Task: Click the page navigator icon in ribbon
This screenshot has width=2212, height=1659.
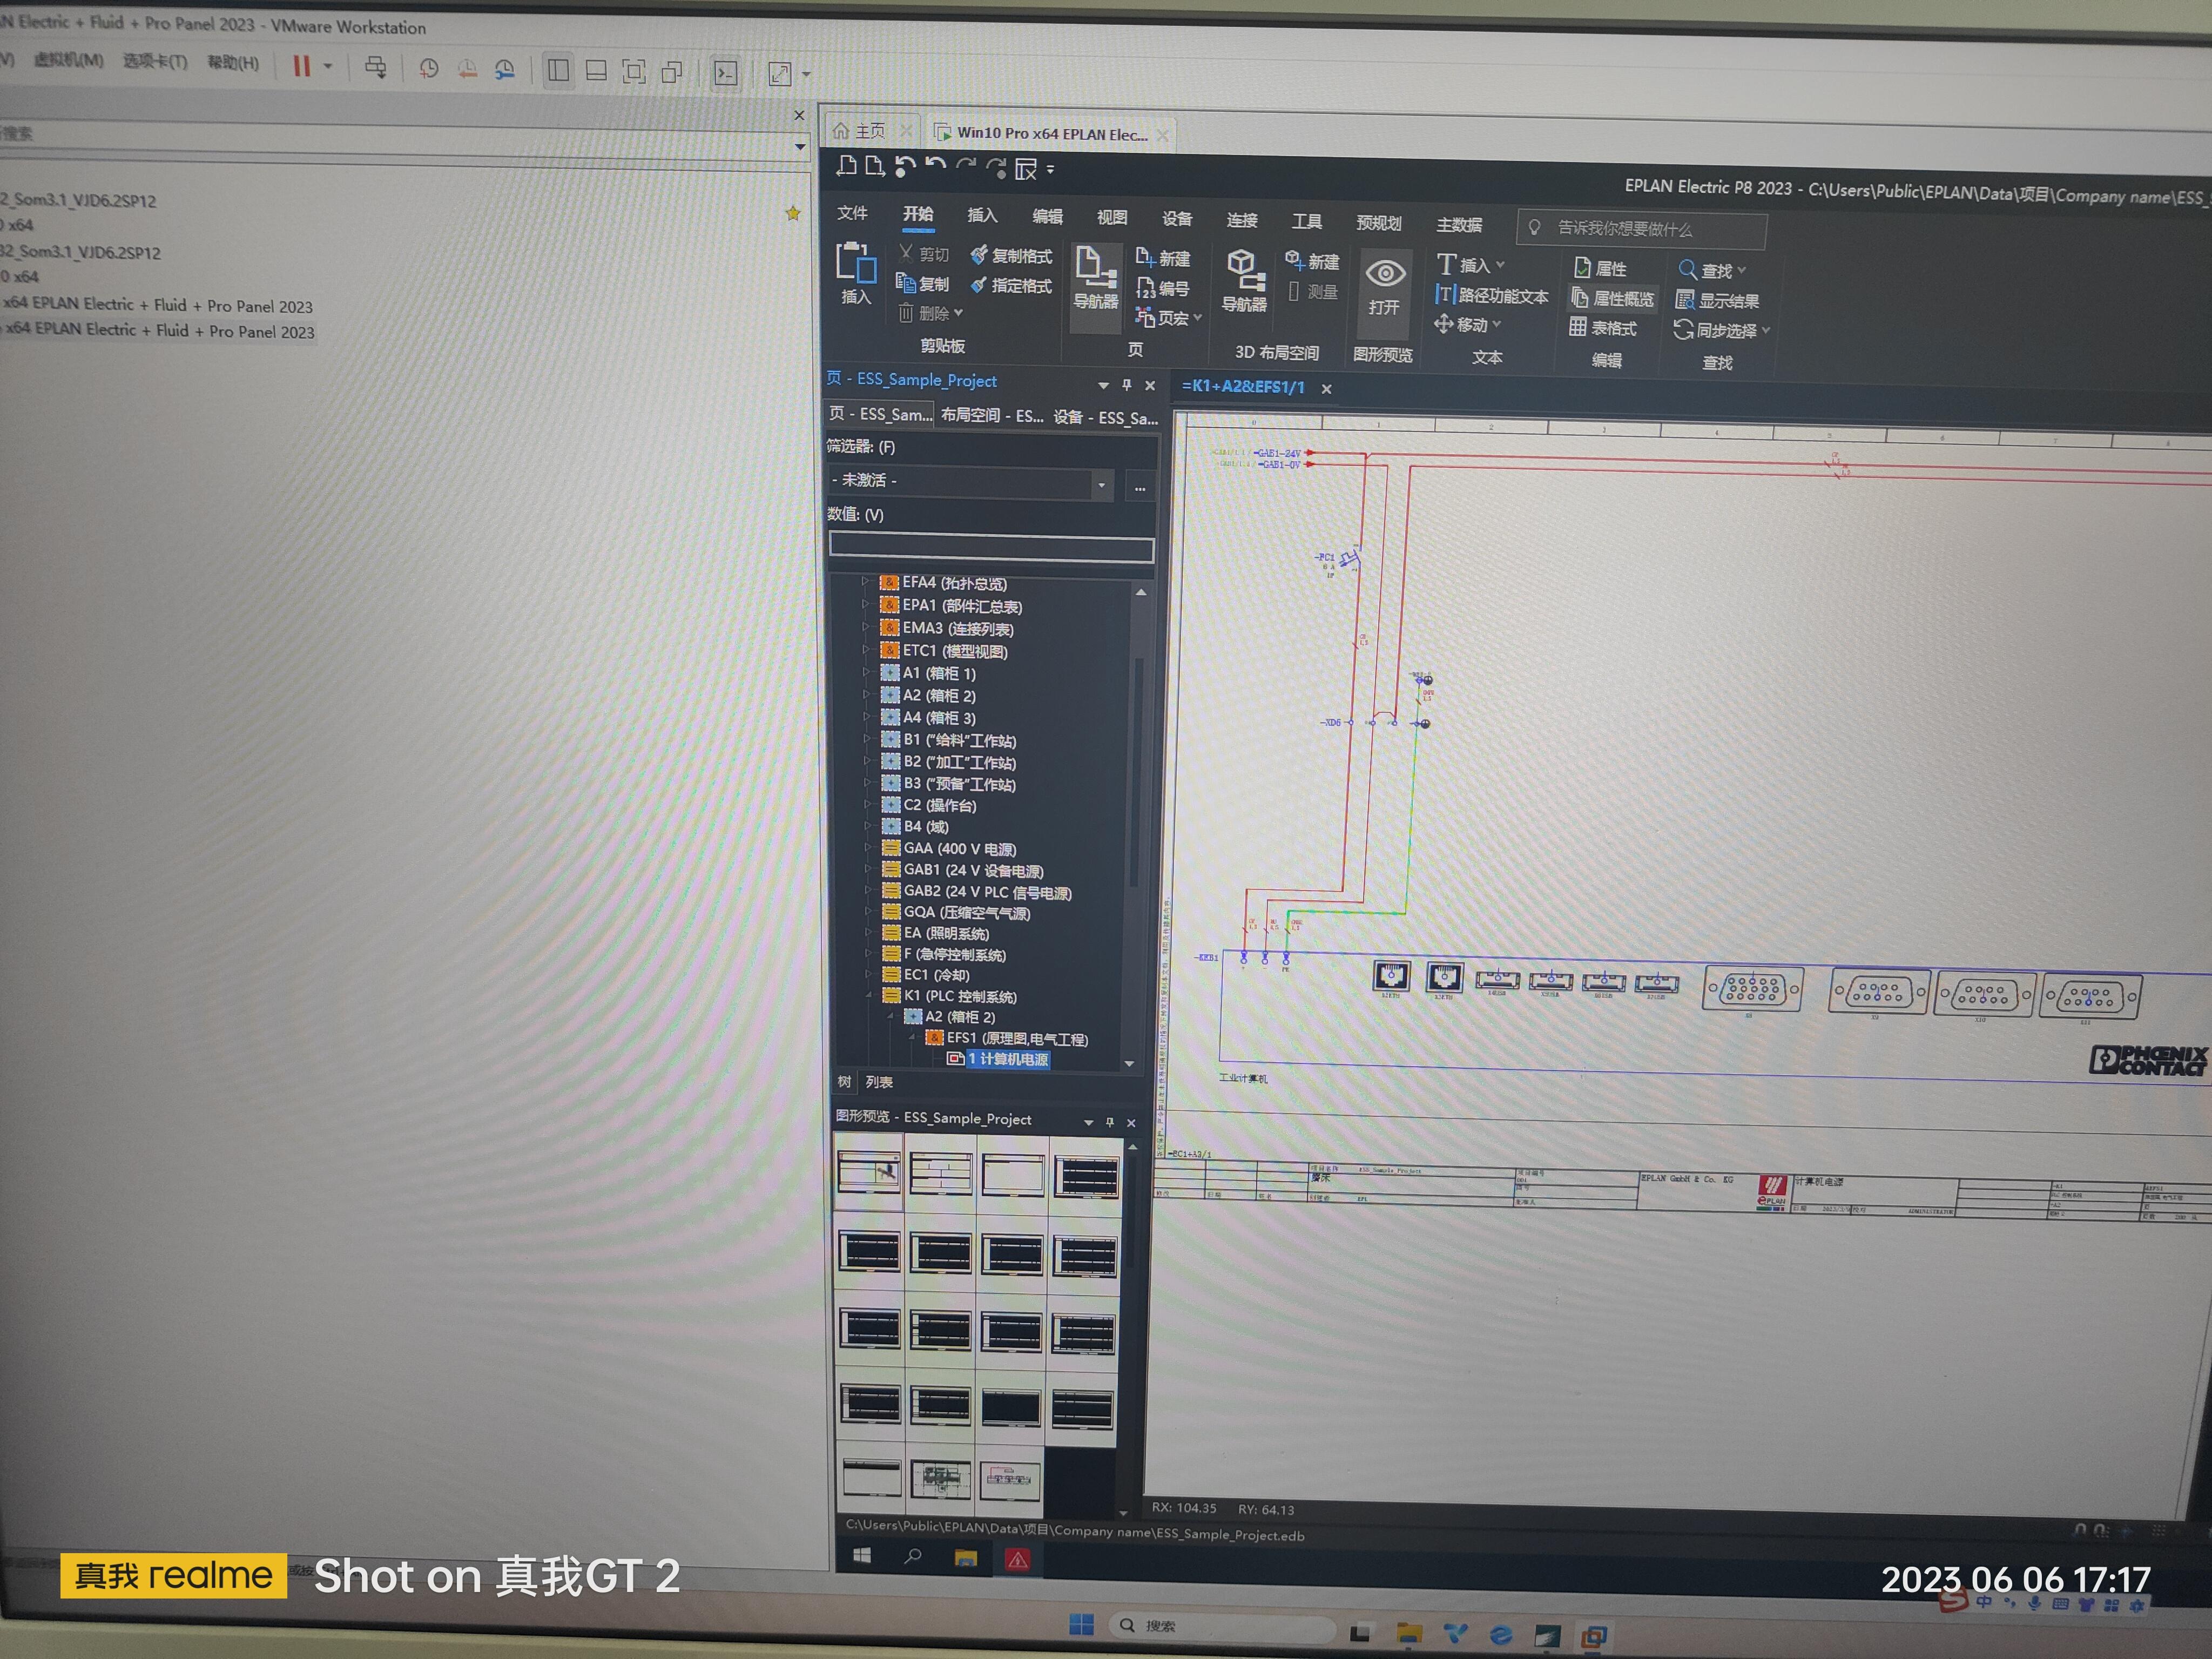Action: pyautogui.click(x=1095, y=267)
